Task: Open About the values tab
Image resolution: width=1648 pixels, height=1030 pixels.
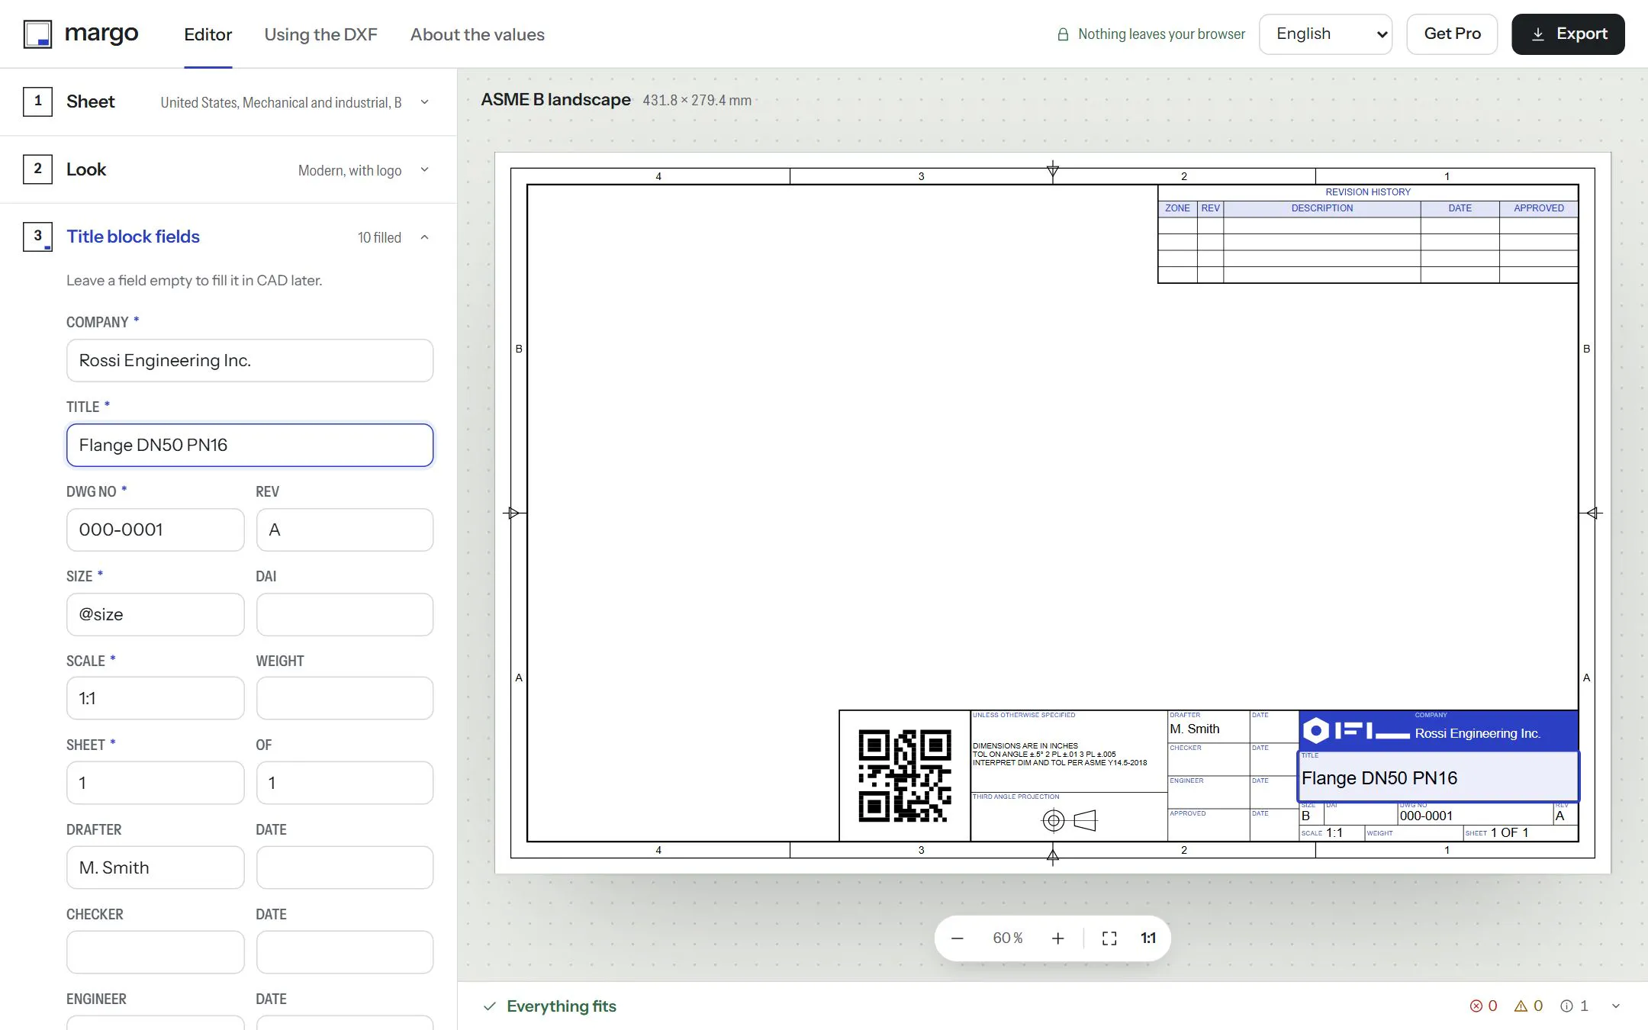Action: point(477,34)
